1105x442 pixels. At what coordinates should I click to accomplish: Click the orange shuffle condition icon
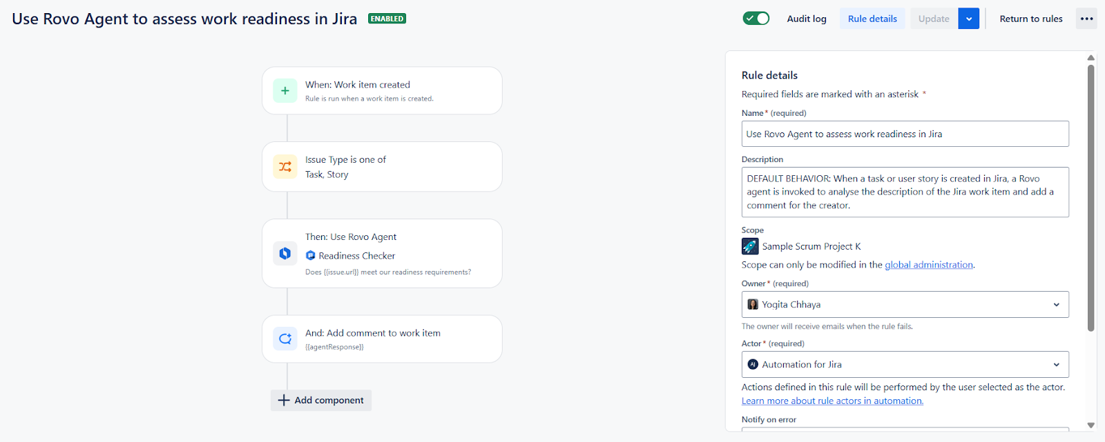click(285, 167)
